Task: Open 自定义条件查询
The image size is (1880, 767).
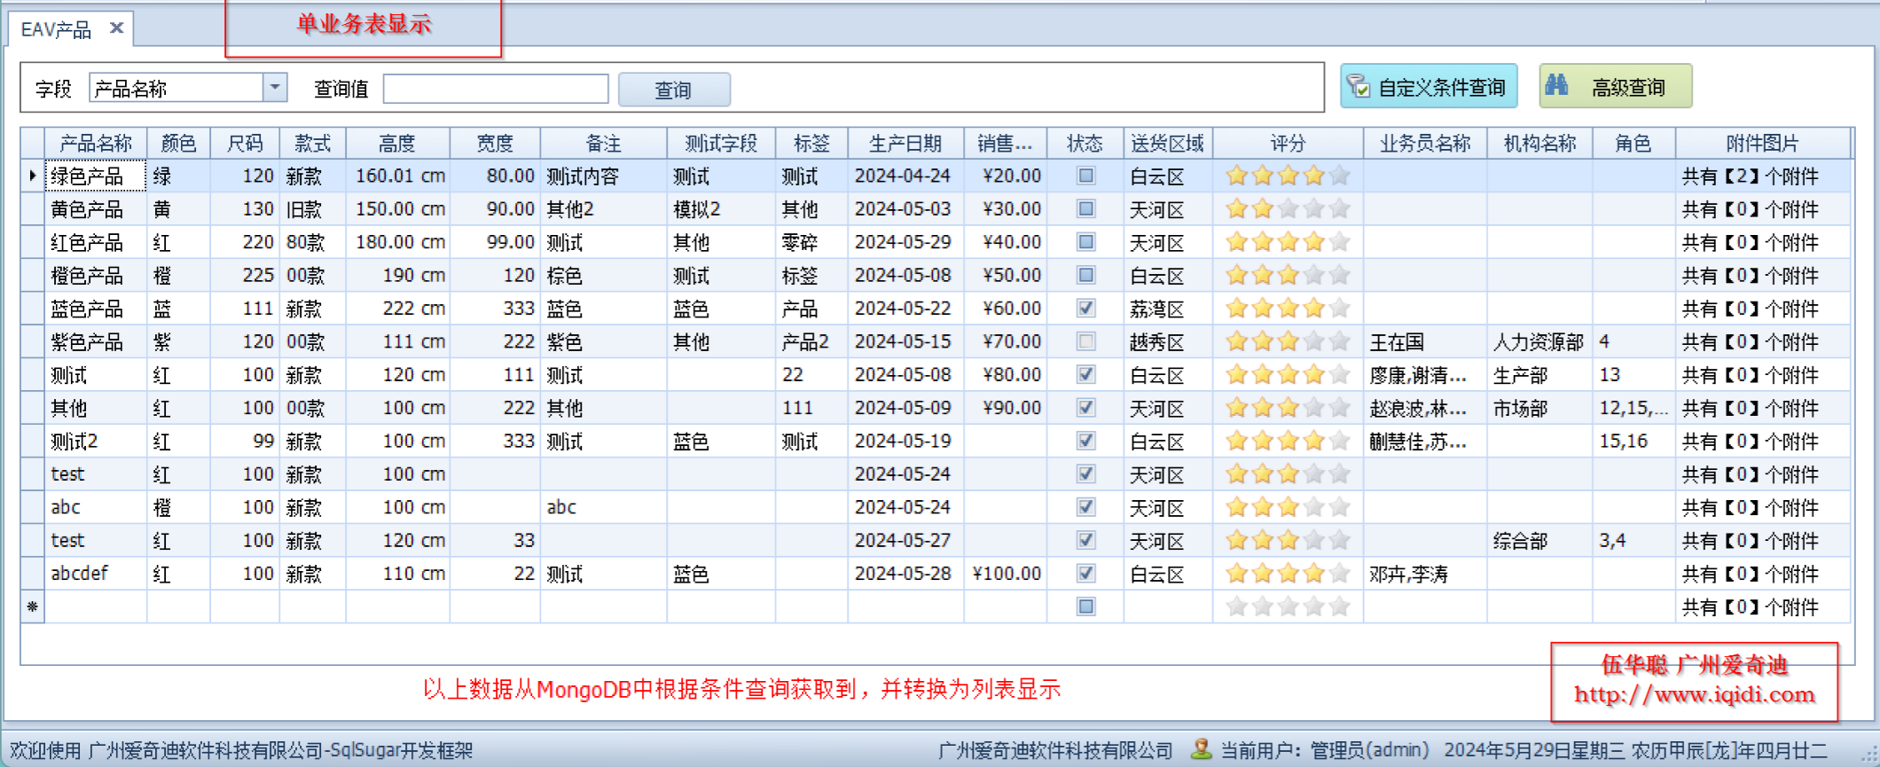Action: point(1429,87)
